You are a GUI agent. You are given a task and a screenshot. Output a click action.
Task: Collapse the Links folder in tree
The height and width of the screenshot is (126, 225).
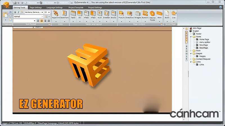pyautogui.click(x=191, y=62)
